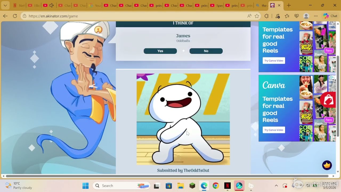Switch to the Ellio YouTube tab
The image size is (341, 192).
(34, 5)
